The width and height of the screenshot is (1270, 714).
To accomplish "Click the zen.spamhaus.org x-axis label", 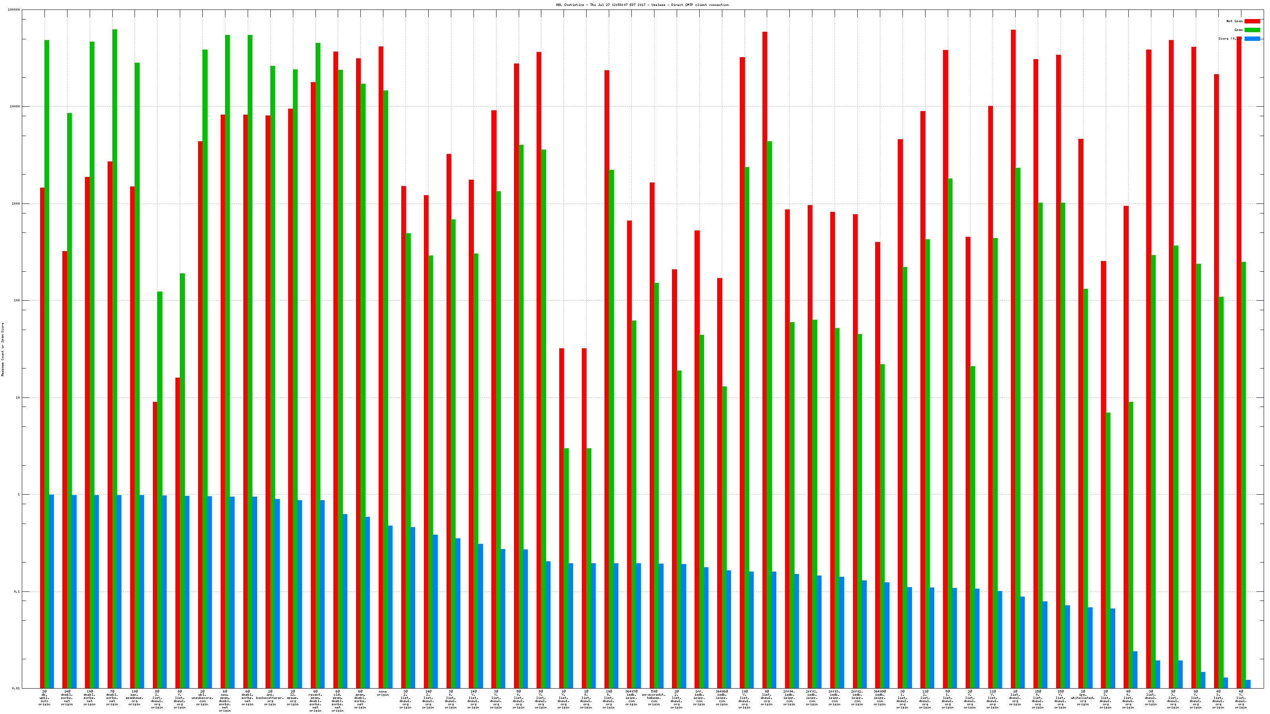I will coord(135,698).
